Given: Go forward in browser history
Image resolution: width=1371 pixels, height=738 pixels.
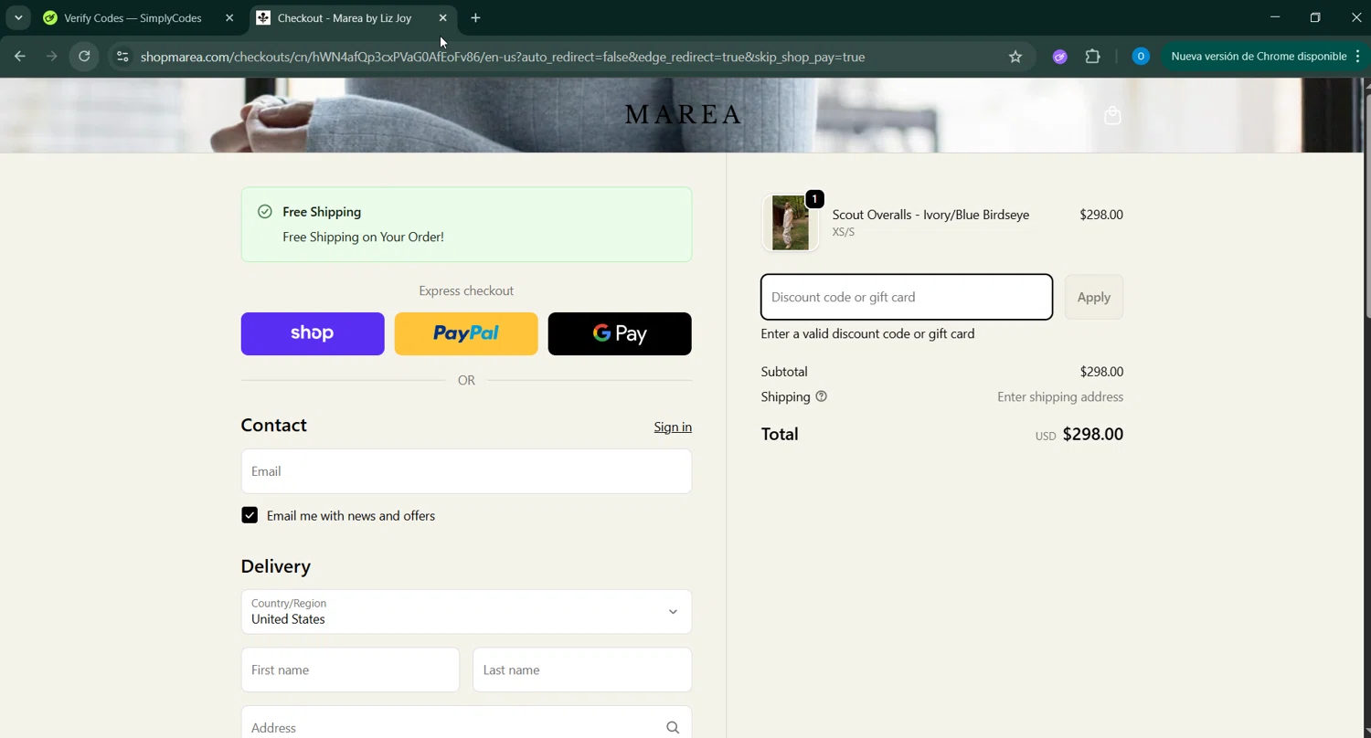Looking at the screenshot, I should pos(52,57).
